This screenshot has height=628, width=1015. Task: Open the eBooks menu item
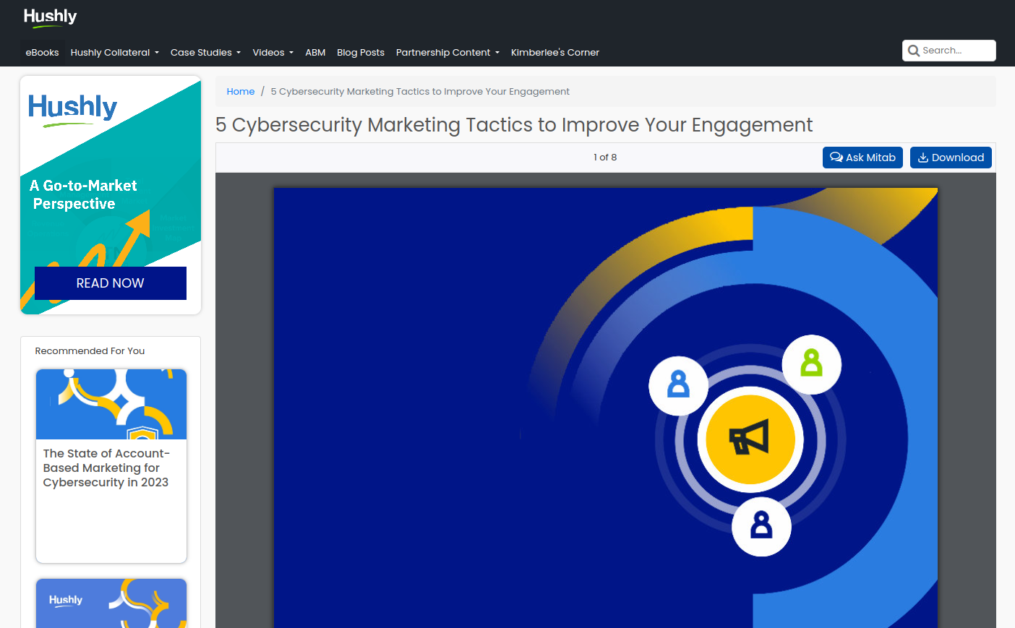tap(43, 52)
